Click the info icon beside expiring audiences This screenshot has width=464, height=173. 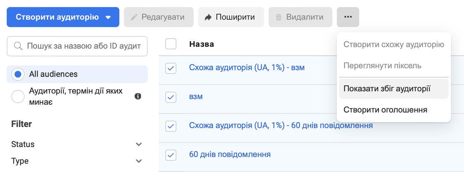point(138,97)
